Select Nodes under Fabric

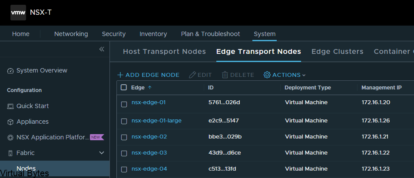[26, 168]
